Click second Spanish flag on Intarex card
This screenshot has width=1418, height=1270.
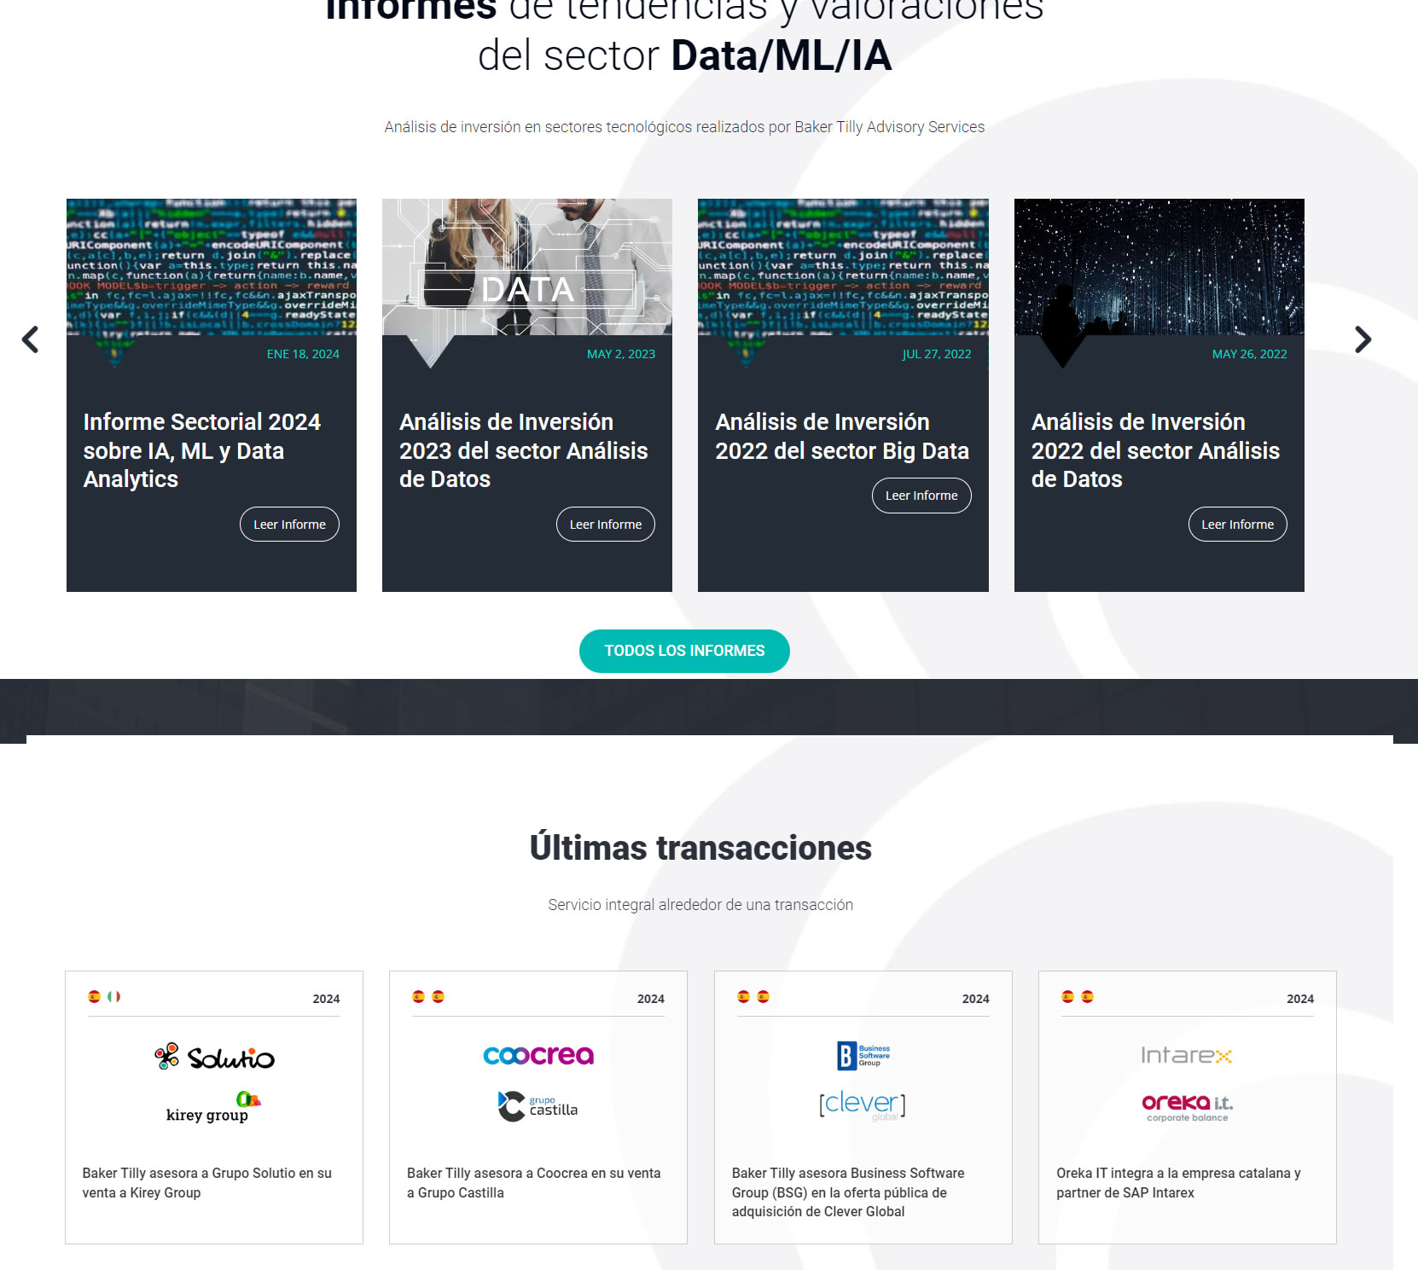pyautogui.click(x=1088, y=996)
